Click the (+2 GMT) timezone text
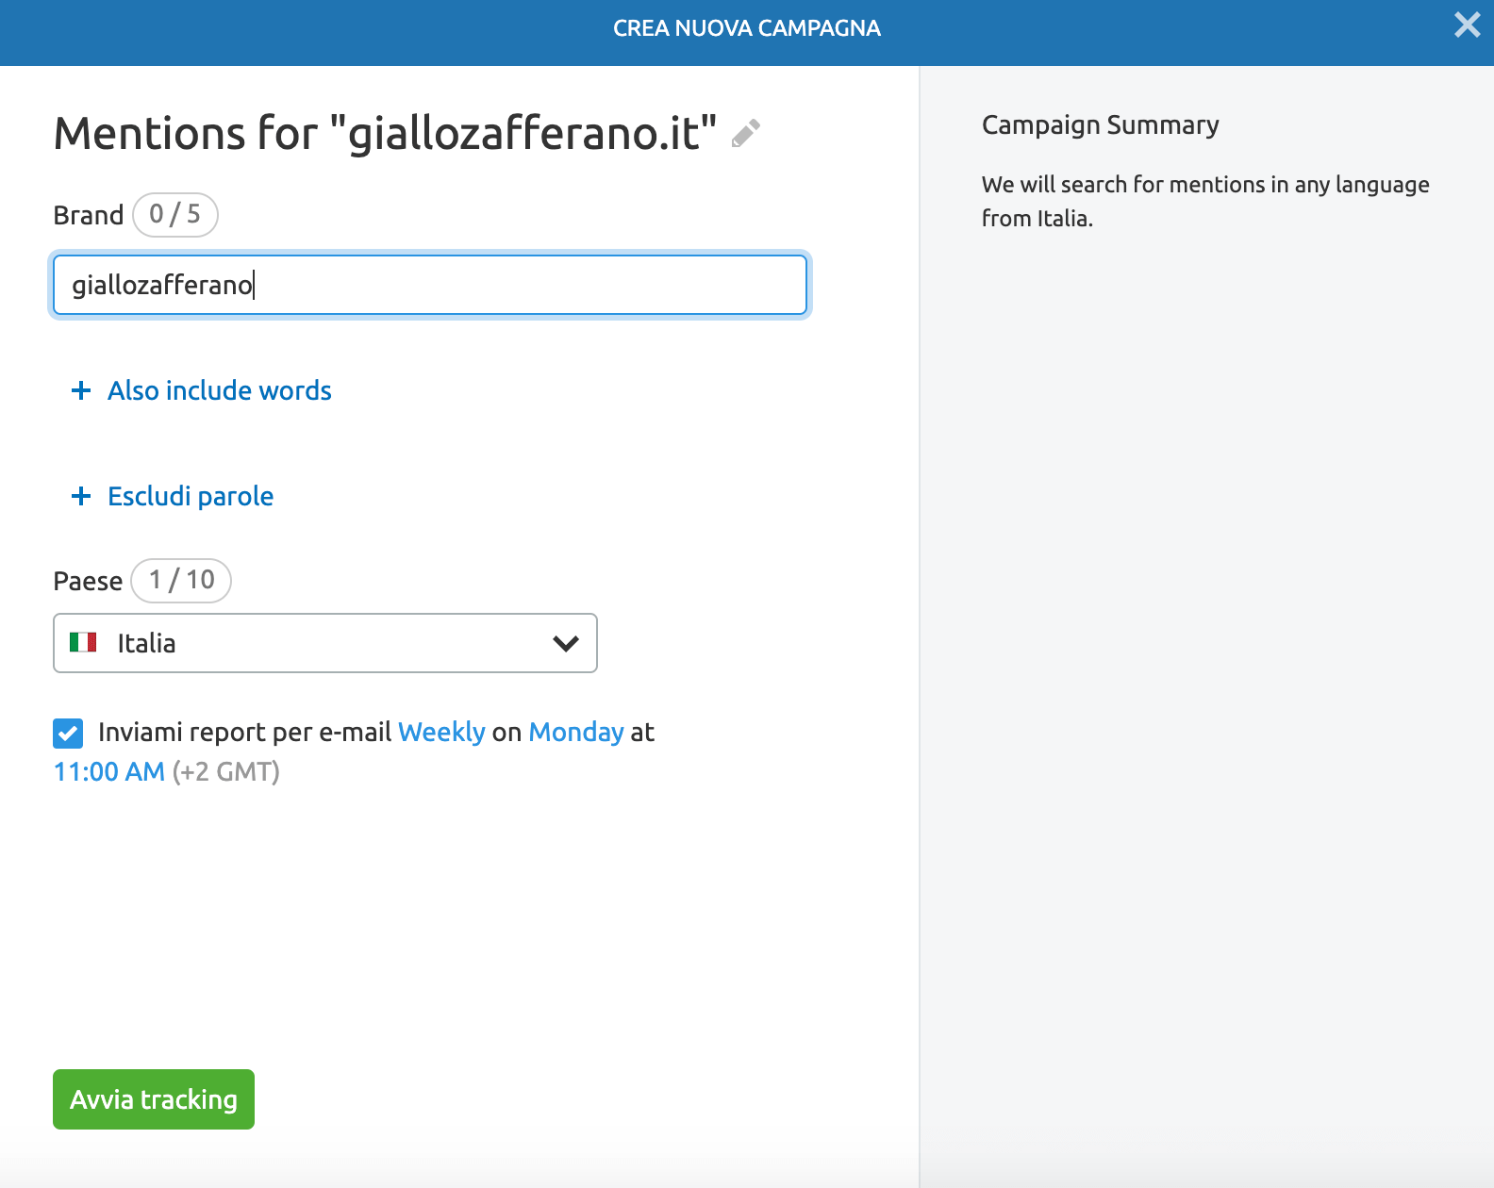The height and width of the screenshot is (1188, 1494). coord(226,771)
